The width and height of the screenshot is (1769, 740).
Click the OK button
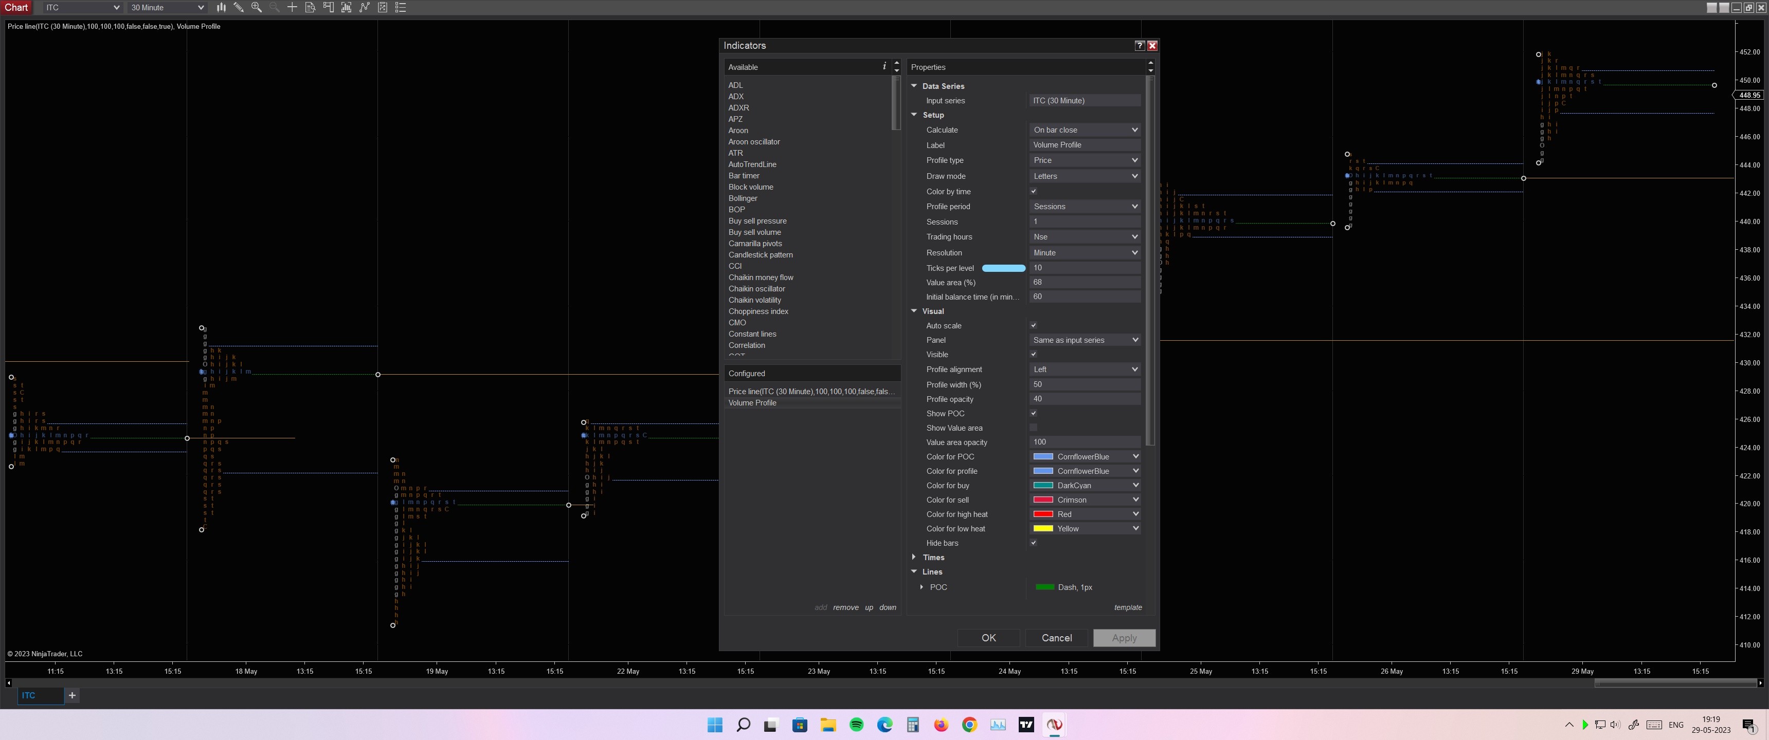988,638
